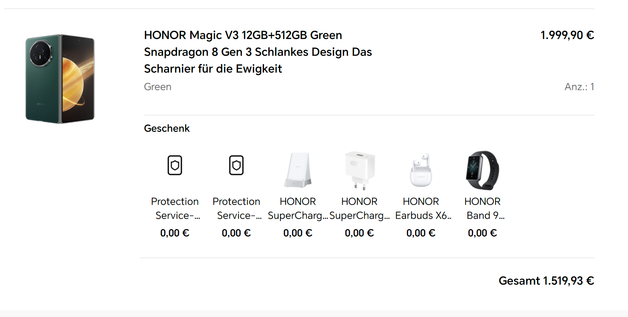Select the second Protection Service shield icon
Image resolution: width=628 pixels, height=317 pixels.
(x=236, y=165)
